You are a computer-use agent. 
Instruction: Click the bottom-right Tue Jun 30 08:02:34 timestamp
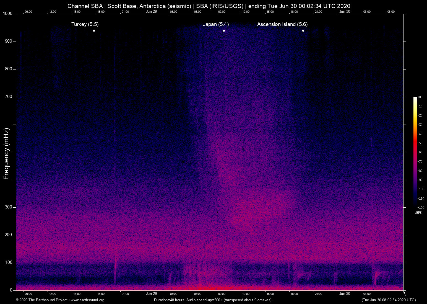[389, 300]
